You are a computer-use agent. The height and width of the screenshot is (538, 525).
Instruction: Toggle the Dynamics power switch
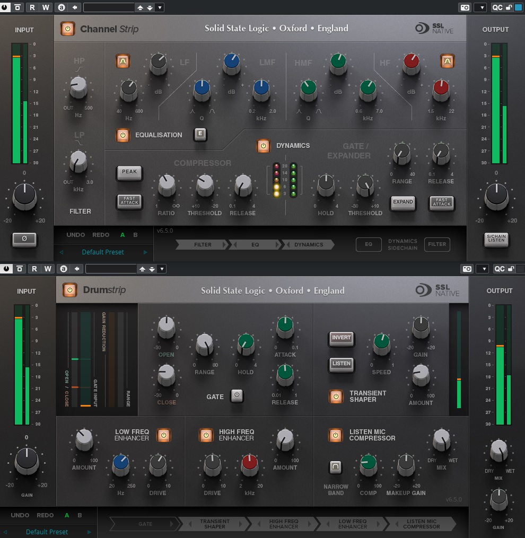click(264, 146)
